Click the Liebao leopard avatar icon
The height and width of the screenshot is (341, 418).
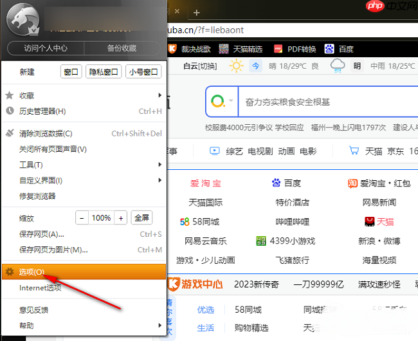pos(23,19)
